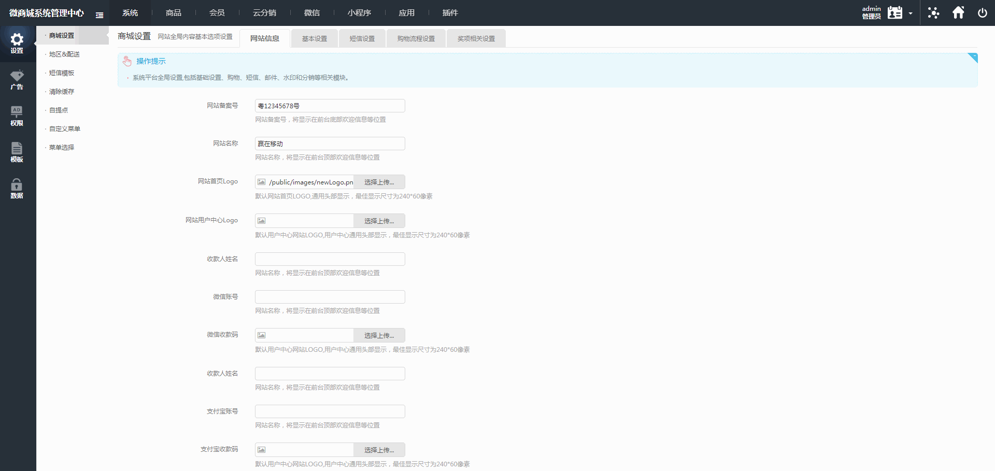995x471 pixels.
Task: Open the 广告 section in sidebar
Action: tap(17, 80)
